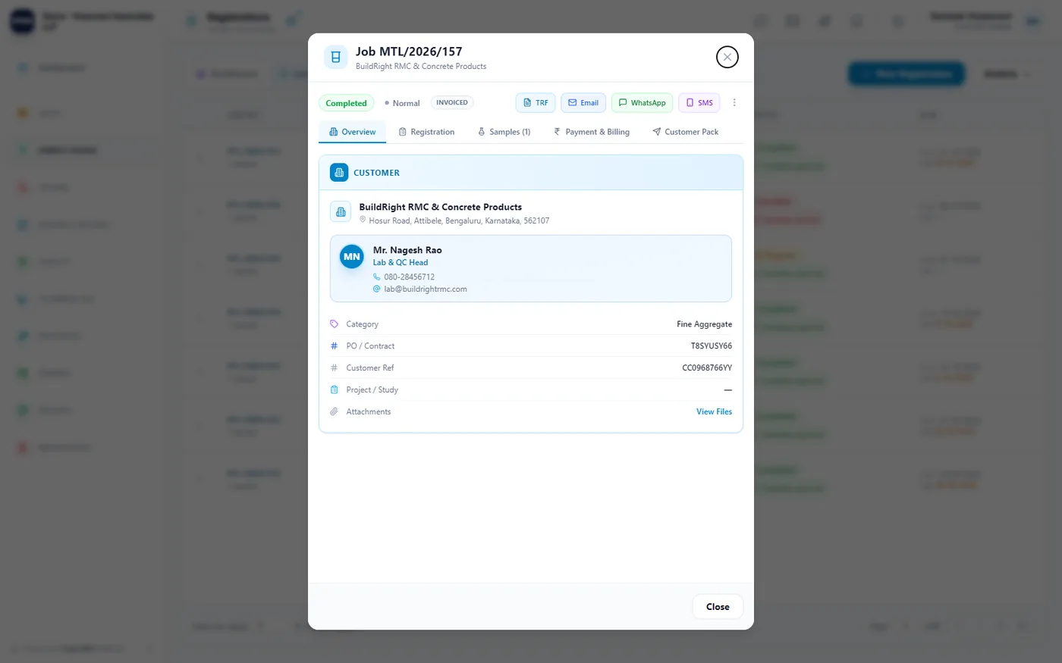Open the Payment & Billing tab

592,132
